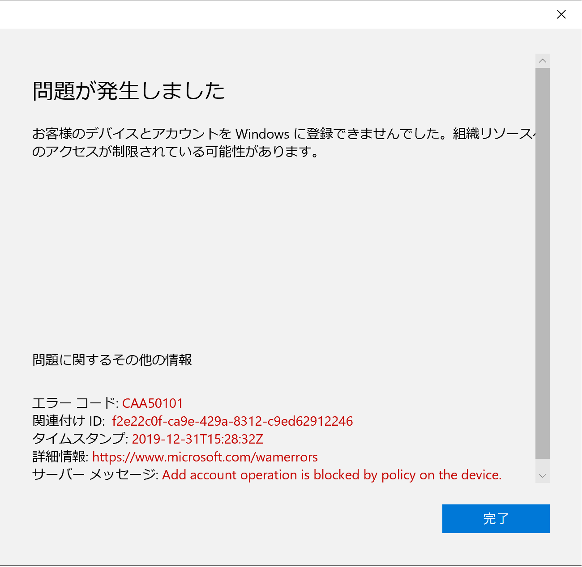582x567 pixels.
Task: Click the 完了 button
Action: click(x=496, y=519)
